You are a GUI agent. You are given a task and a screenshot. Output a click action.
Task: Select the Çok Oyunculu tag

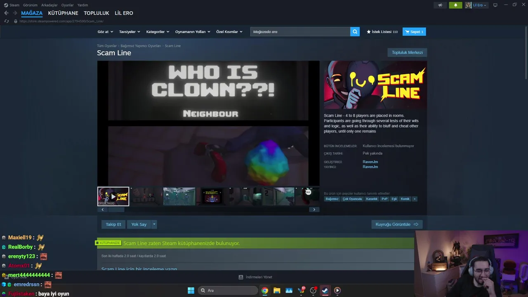tap(352, 199)
